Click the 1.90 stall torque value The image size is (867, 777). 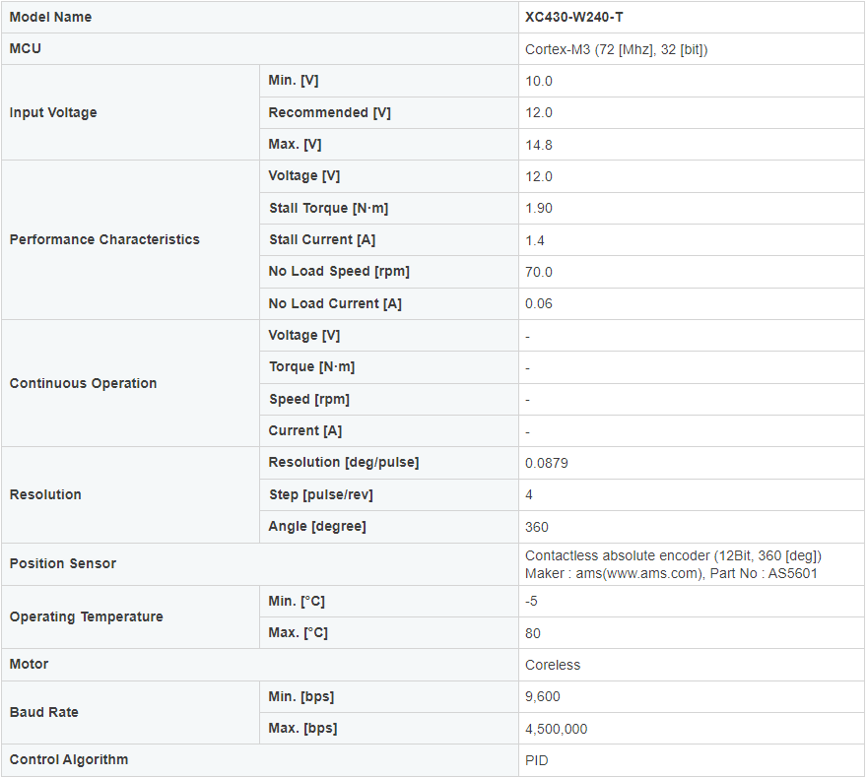pos(539,209)
